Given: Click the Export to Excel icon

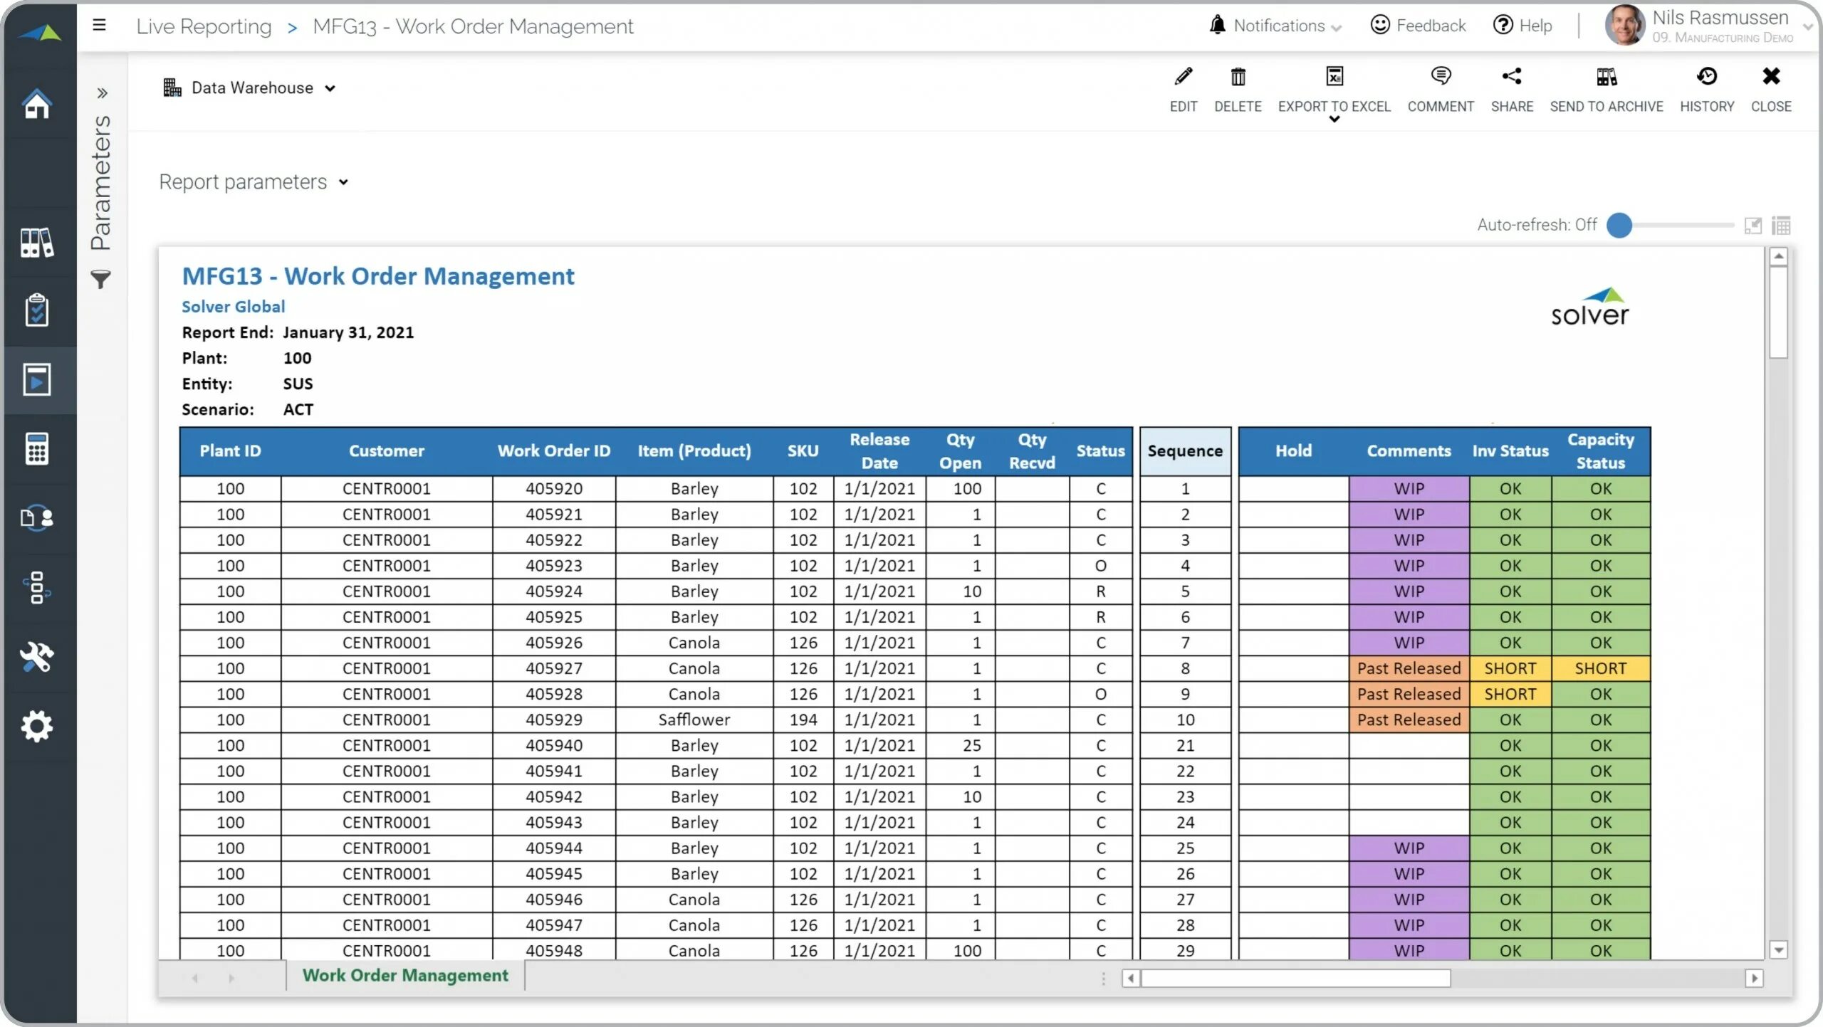Looking at the screenshot, I should 1334,76.
